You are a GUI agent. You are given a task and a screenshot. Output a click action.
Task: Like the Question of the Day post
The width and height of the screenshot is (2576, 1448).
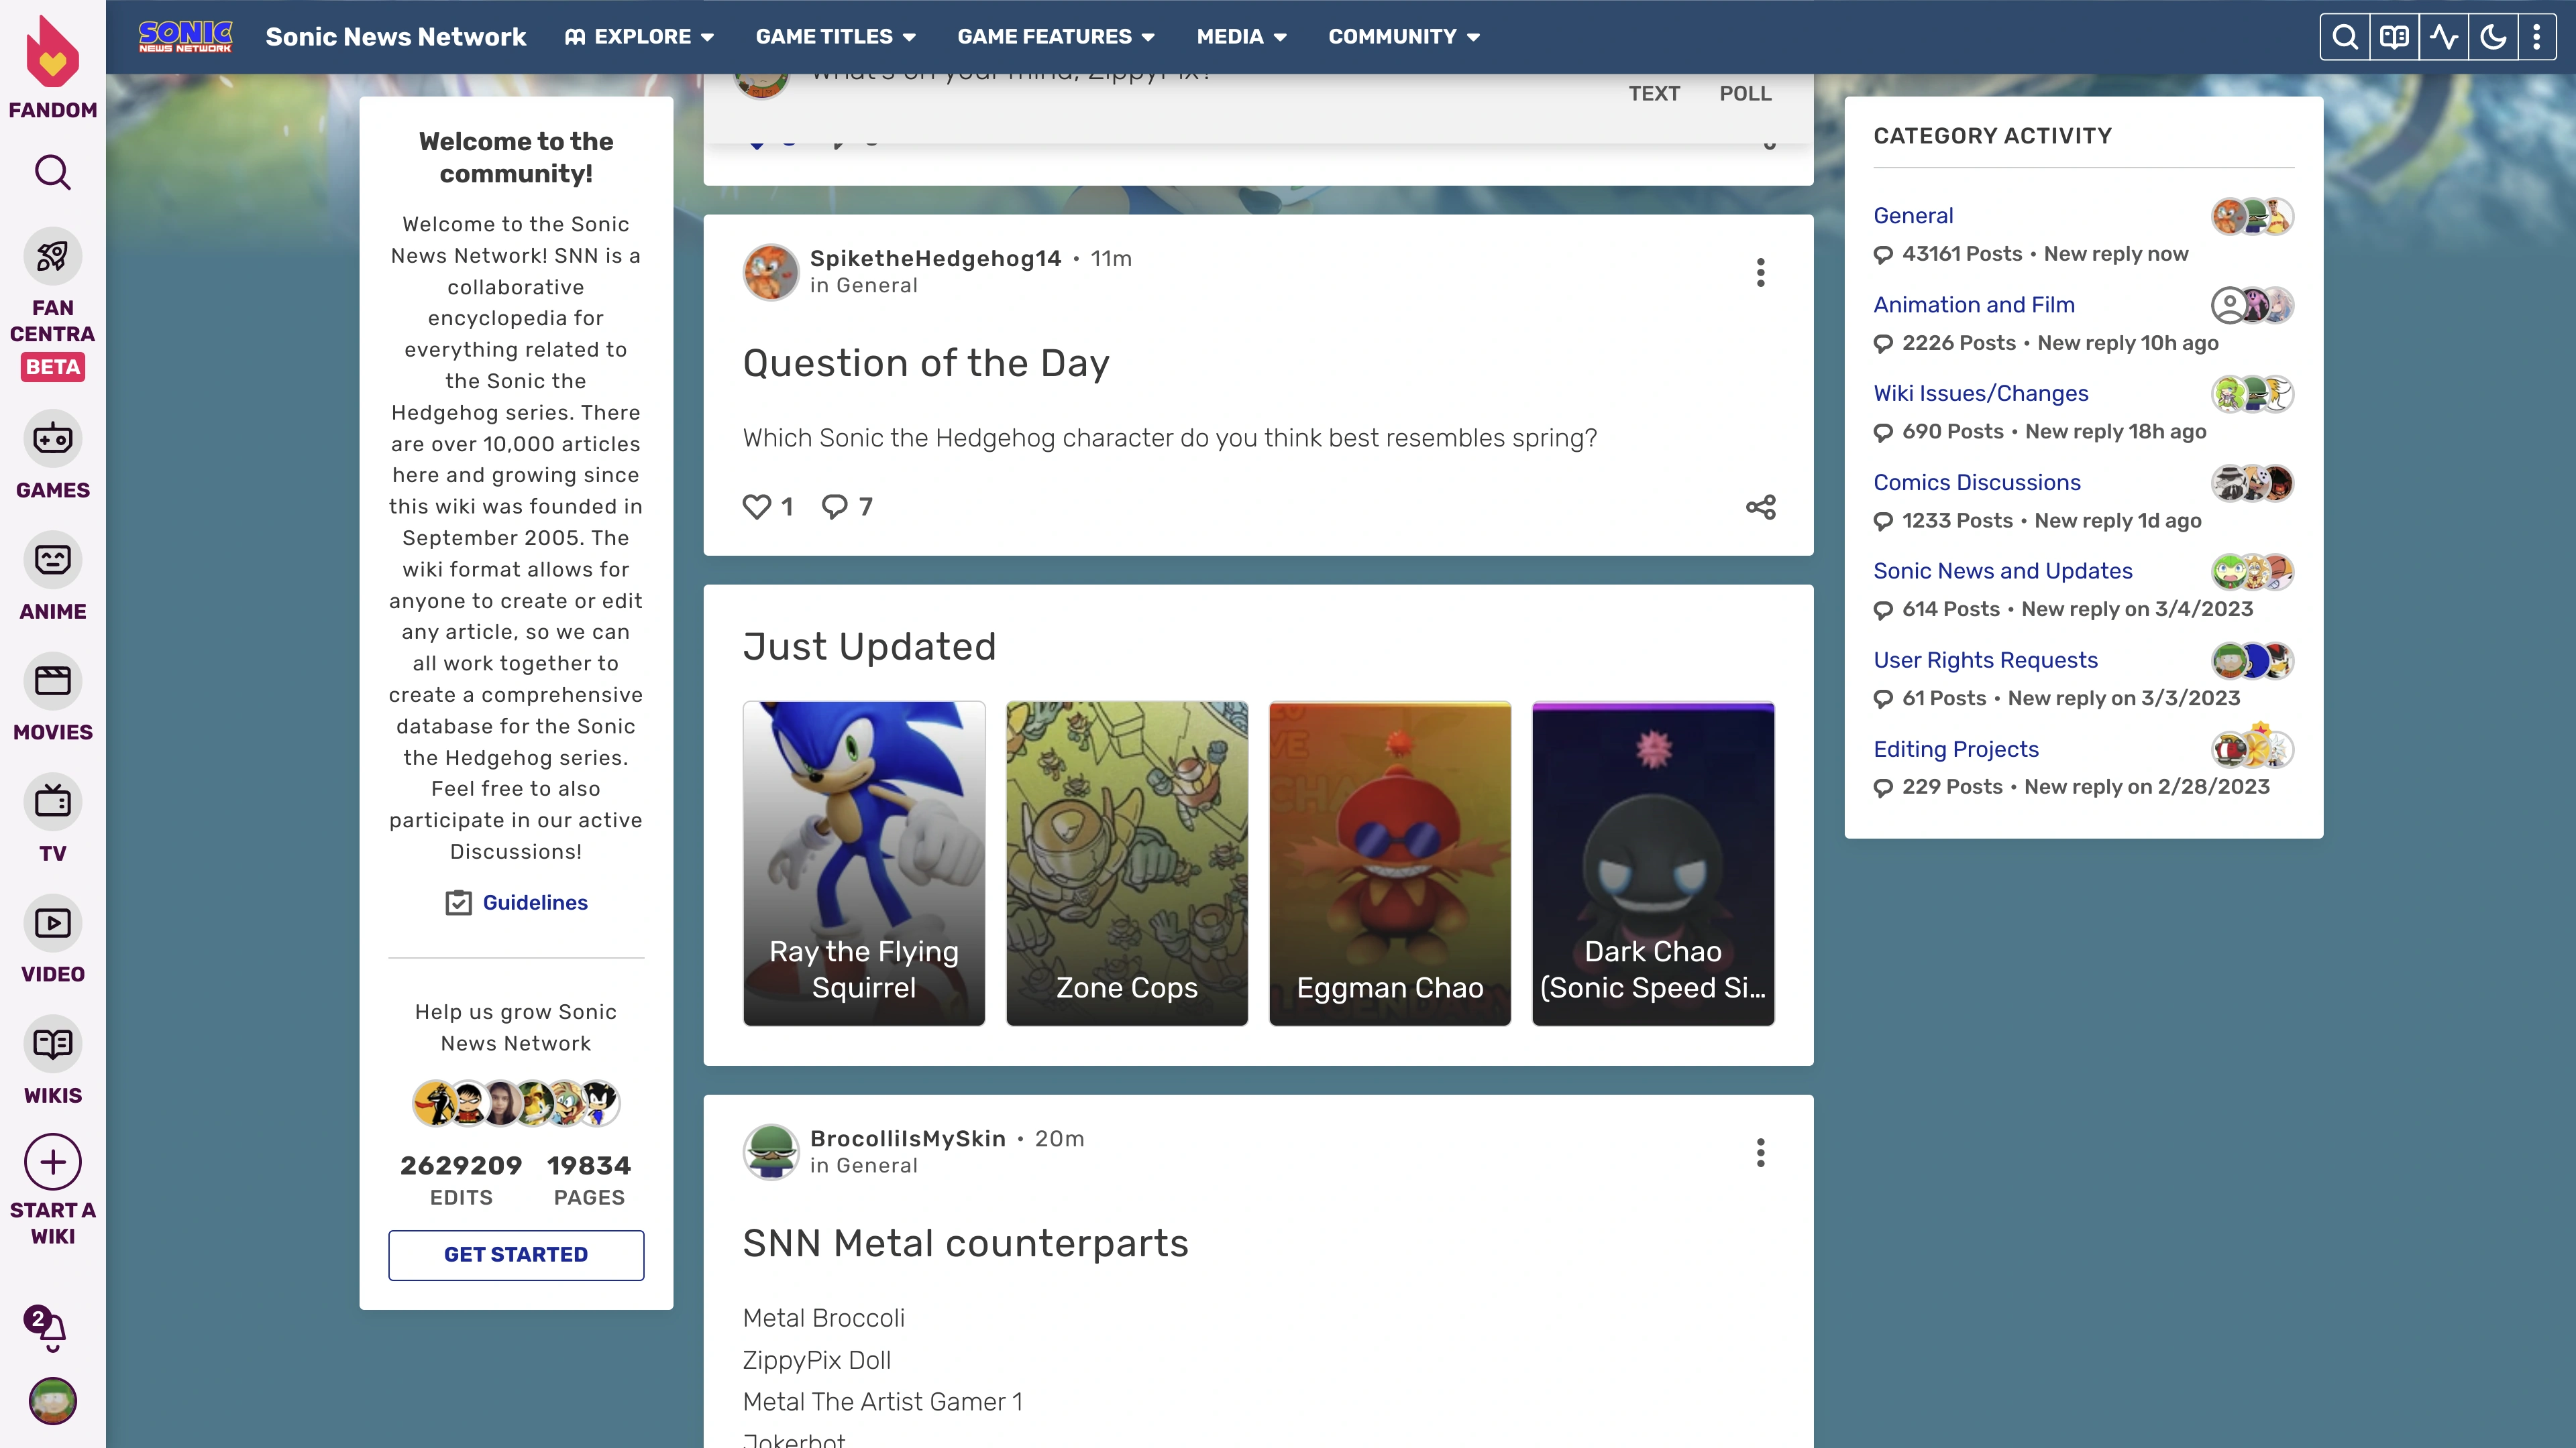[x=758, y=507]
